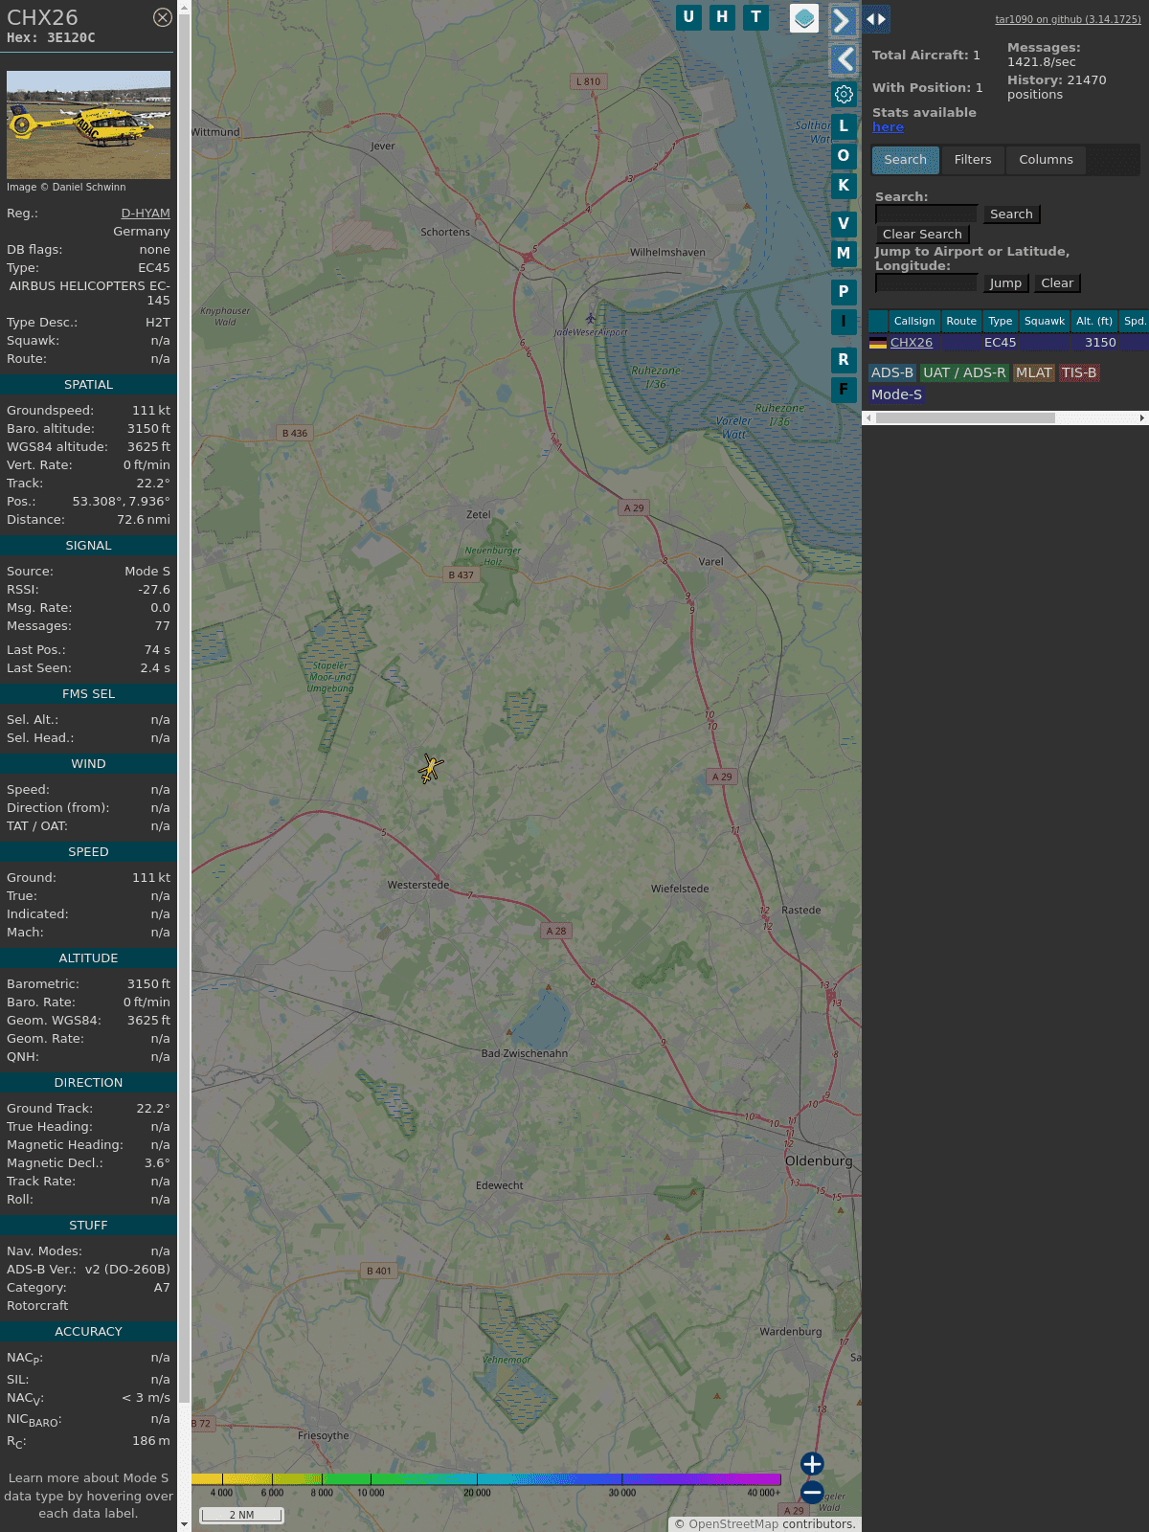Close the CHX26 aircraft info panel
Screen dimensions: 1149x1532
[163, 17]
